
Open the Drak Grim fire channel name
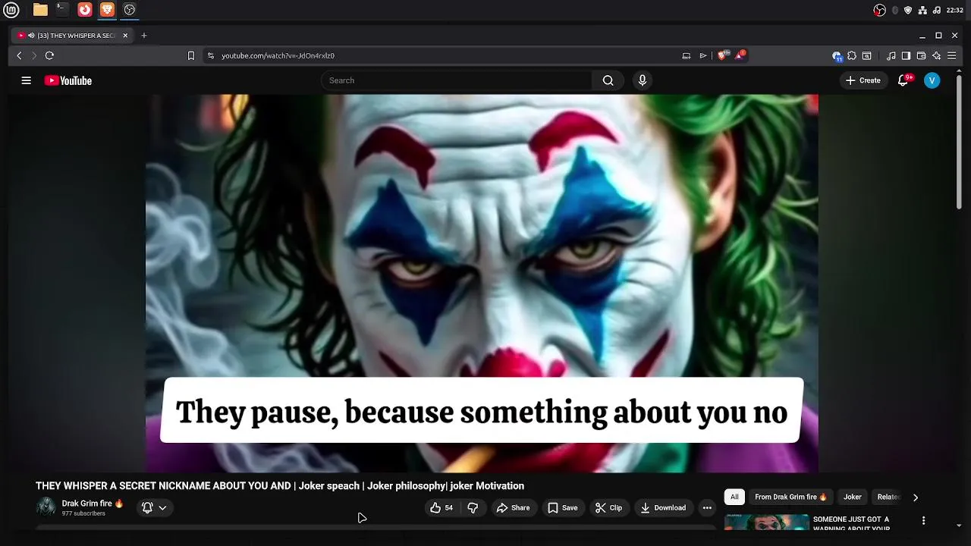(93, 504)
